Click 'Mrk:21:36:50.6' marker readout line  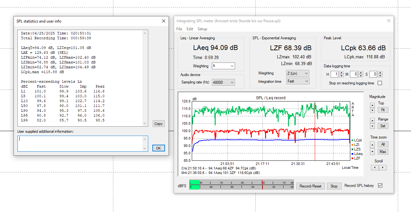221,173
